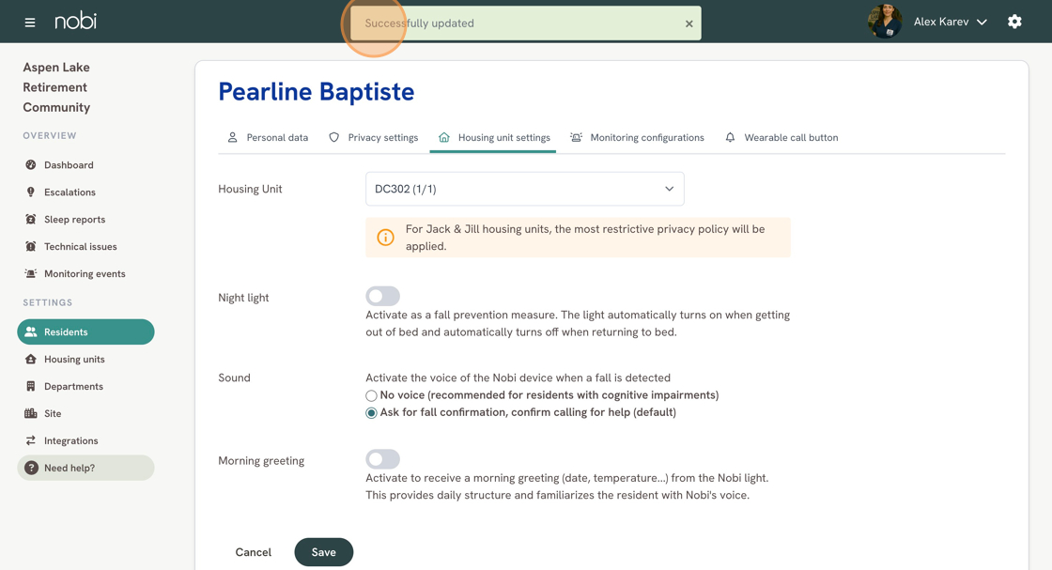Click the Technical issues icon
The width and height of the screenshot is (1052, 570).
click(x=30, y=246)
